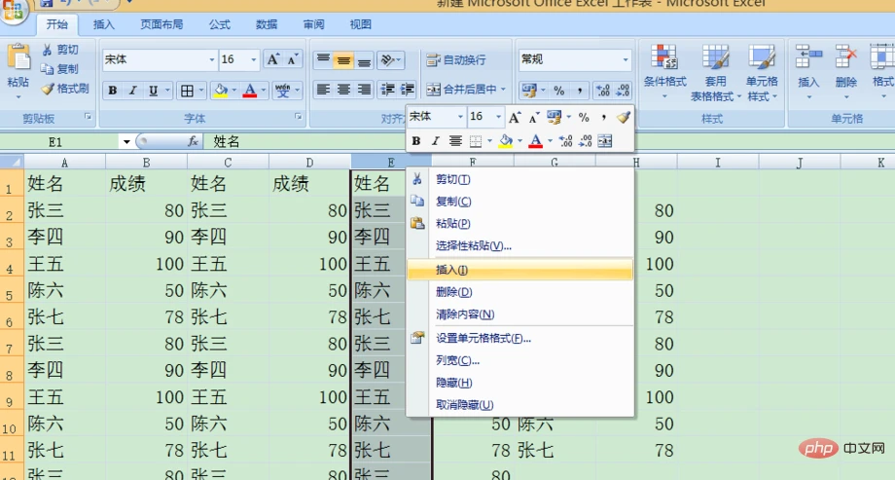Viewport: 895px width, 480px height.
Task: Choose 插入(I) from the context menu
Action: click(x=452, y=270)
